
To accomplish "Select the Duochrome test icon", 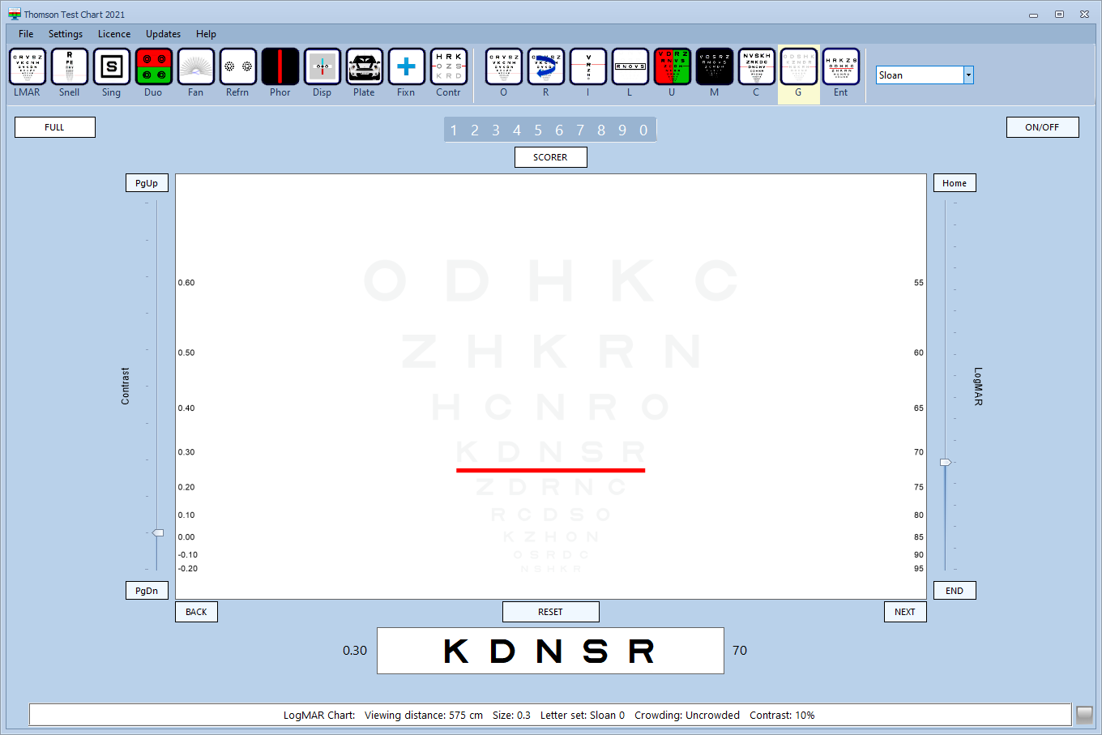I will point(153,67).
